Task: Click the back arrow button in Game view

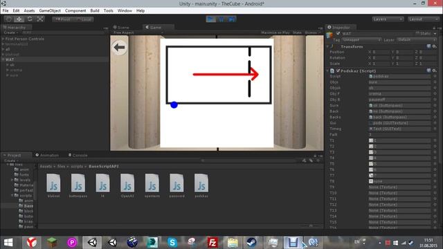Action: coord(119,48)
